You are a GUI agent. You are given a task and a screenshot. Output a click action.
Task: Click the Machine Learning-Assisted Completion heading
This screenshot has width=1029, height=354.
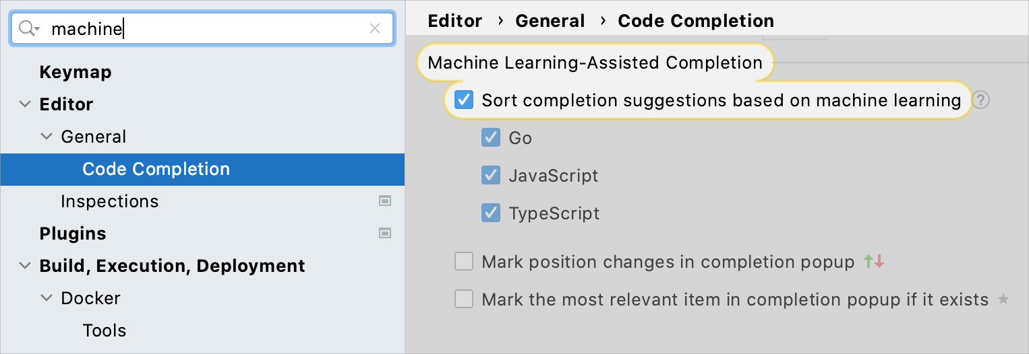click(x=595, y=63)
